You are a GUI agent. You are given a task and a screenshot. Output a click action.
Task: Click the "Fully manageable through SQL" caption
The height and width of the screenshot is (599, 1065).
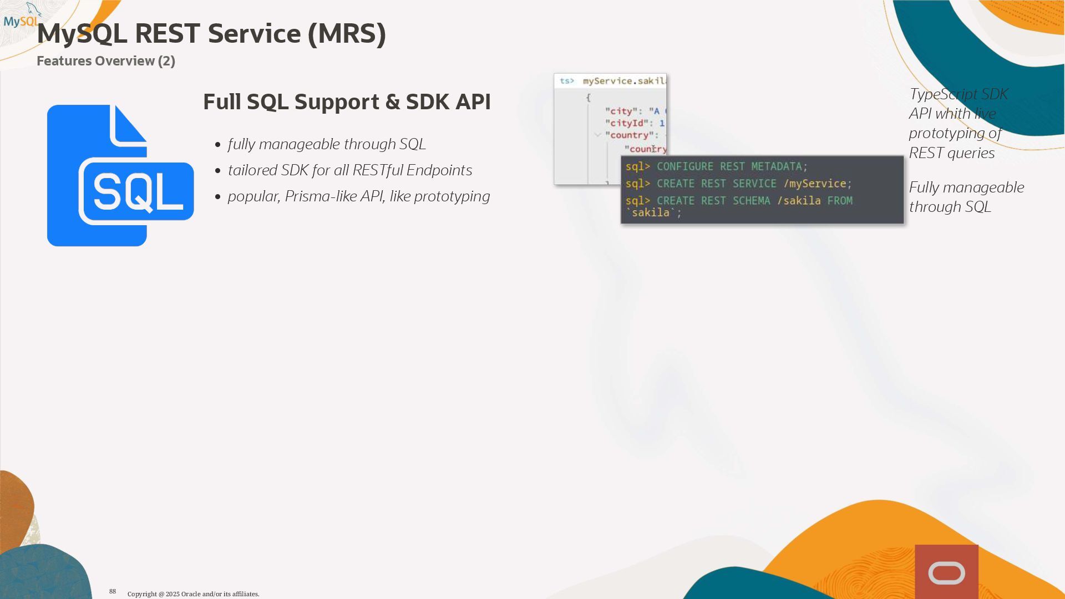[966, 197]
